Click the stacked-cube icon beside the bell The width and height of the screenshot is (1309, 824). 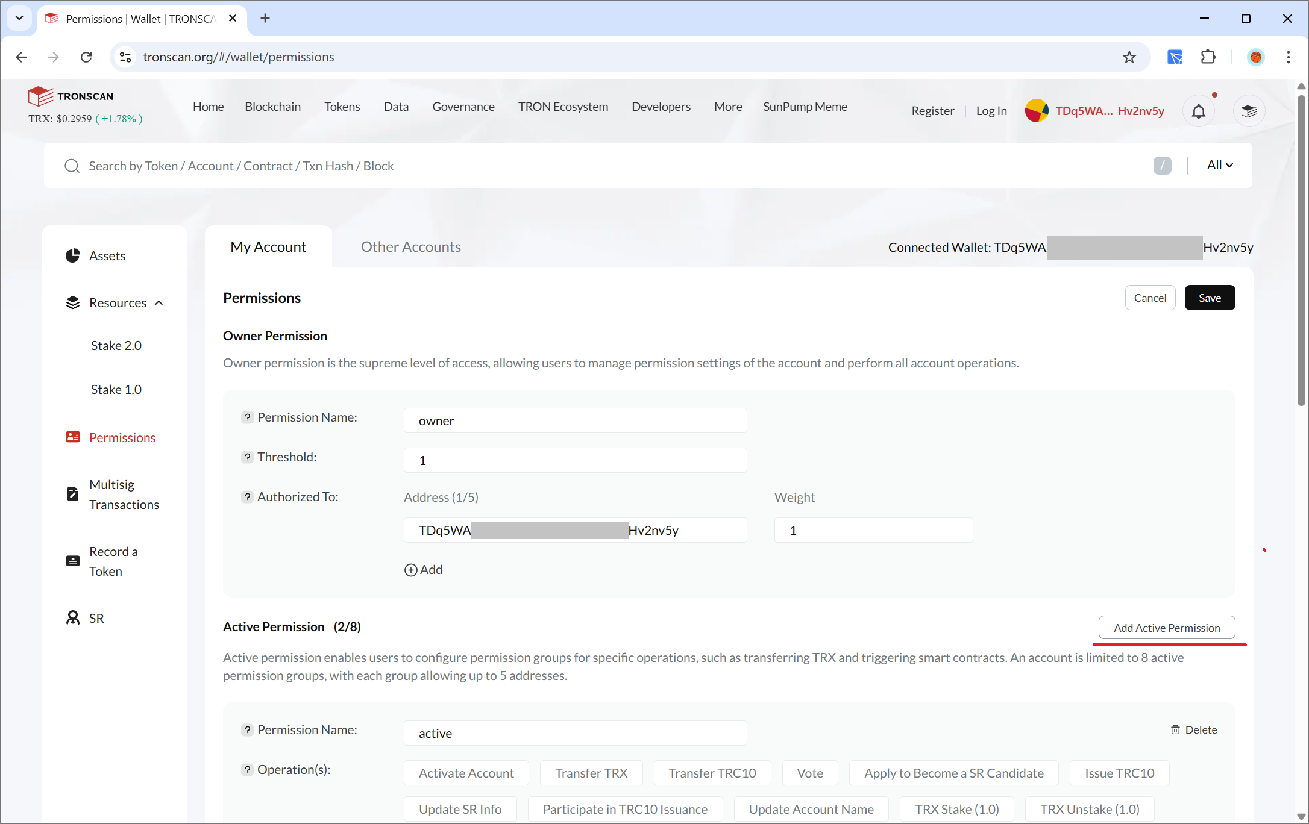1249,111
